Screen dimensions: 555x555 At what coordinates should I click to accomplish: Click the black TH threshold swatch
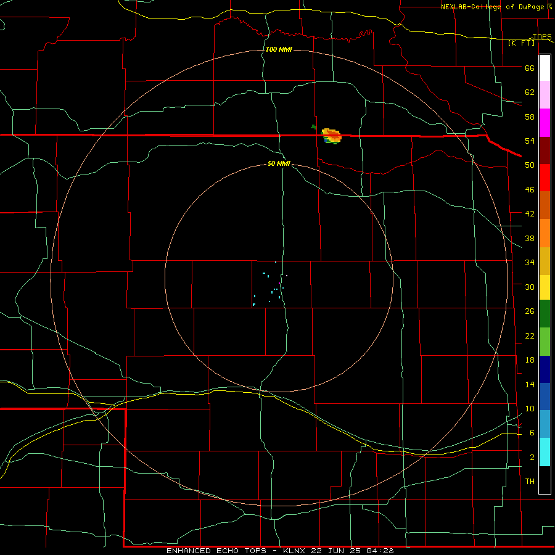tap(545, 480)
